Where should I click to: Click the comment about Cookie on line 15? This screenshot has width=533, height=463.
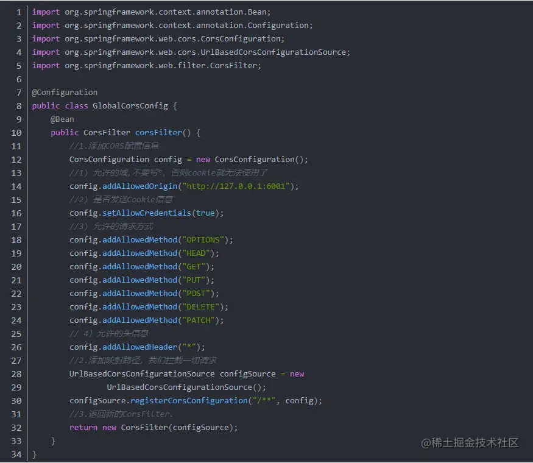[x=121, y=200]
